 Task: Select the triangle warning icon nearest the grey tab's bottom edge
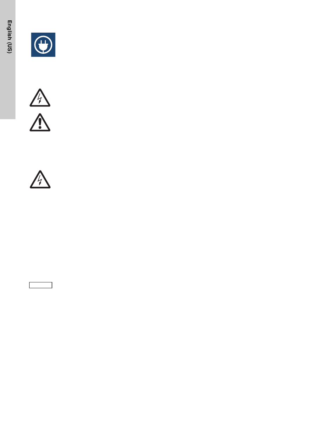40,122
